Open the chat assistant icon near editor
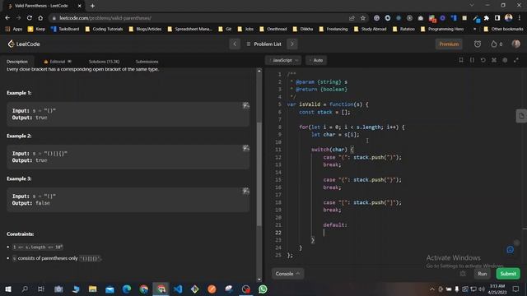 coord(511,249)
